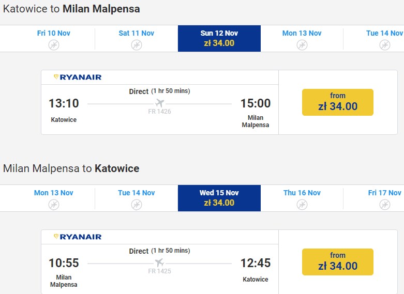Select the Sun 12 Nov outbound date tab
The height and width of the screenshot is (294, 404).
point(219,38)
